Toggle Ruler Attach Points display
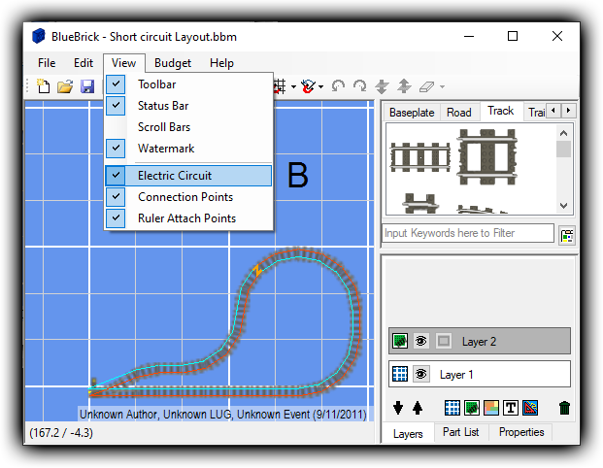 pyautogui.click(x=188, y=218)
